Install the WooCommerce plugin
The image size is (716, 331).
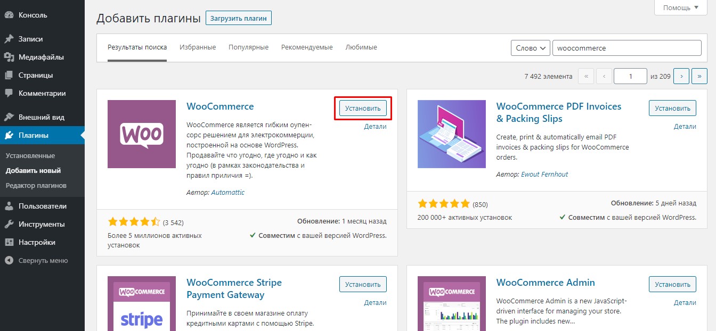point(363,108)
